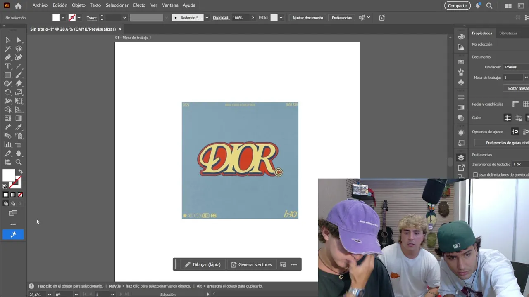Select the Free Transform tool
The width and height of the screenshot is (529, 297).
19,101
